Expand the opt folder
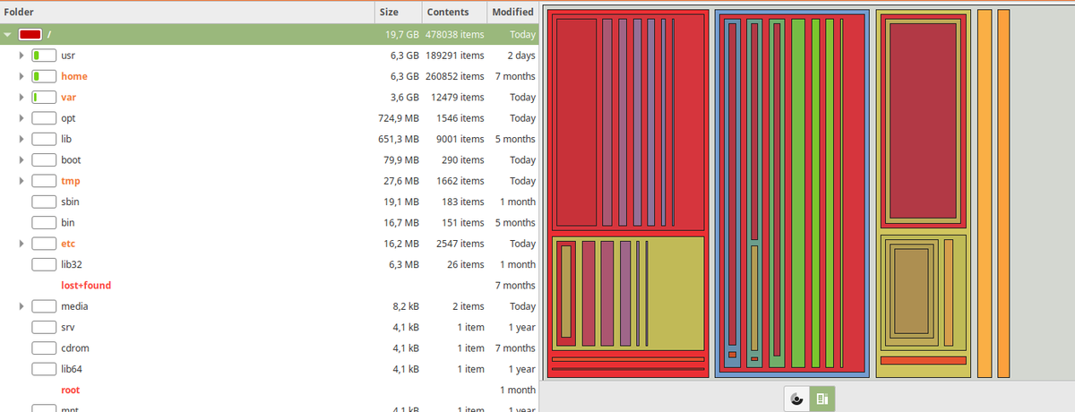1075x412 pixels. click(21, 118)
